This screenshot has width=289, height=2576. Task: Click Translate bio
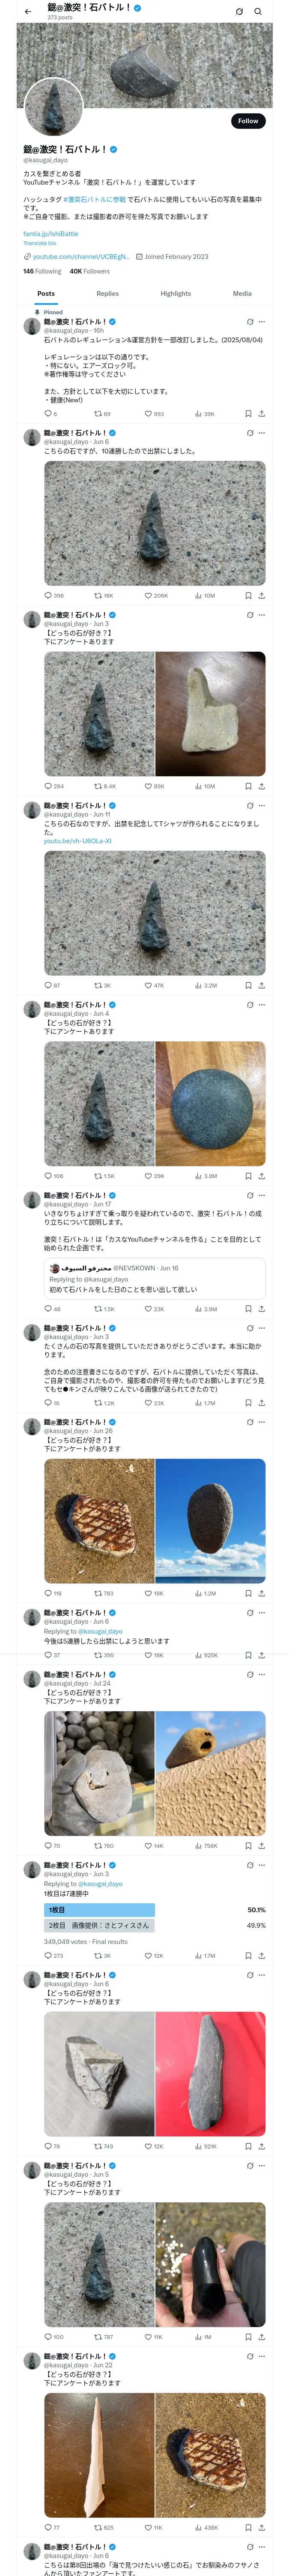tap(40, 243)
